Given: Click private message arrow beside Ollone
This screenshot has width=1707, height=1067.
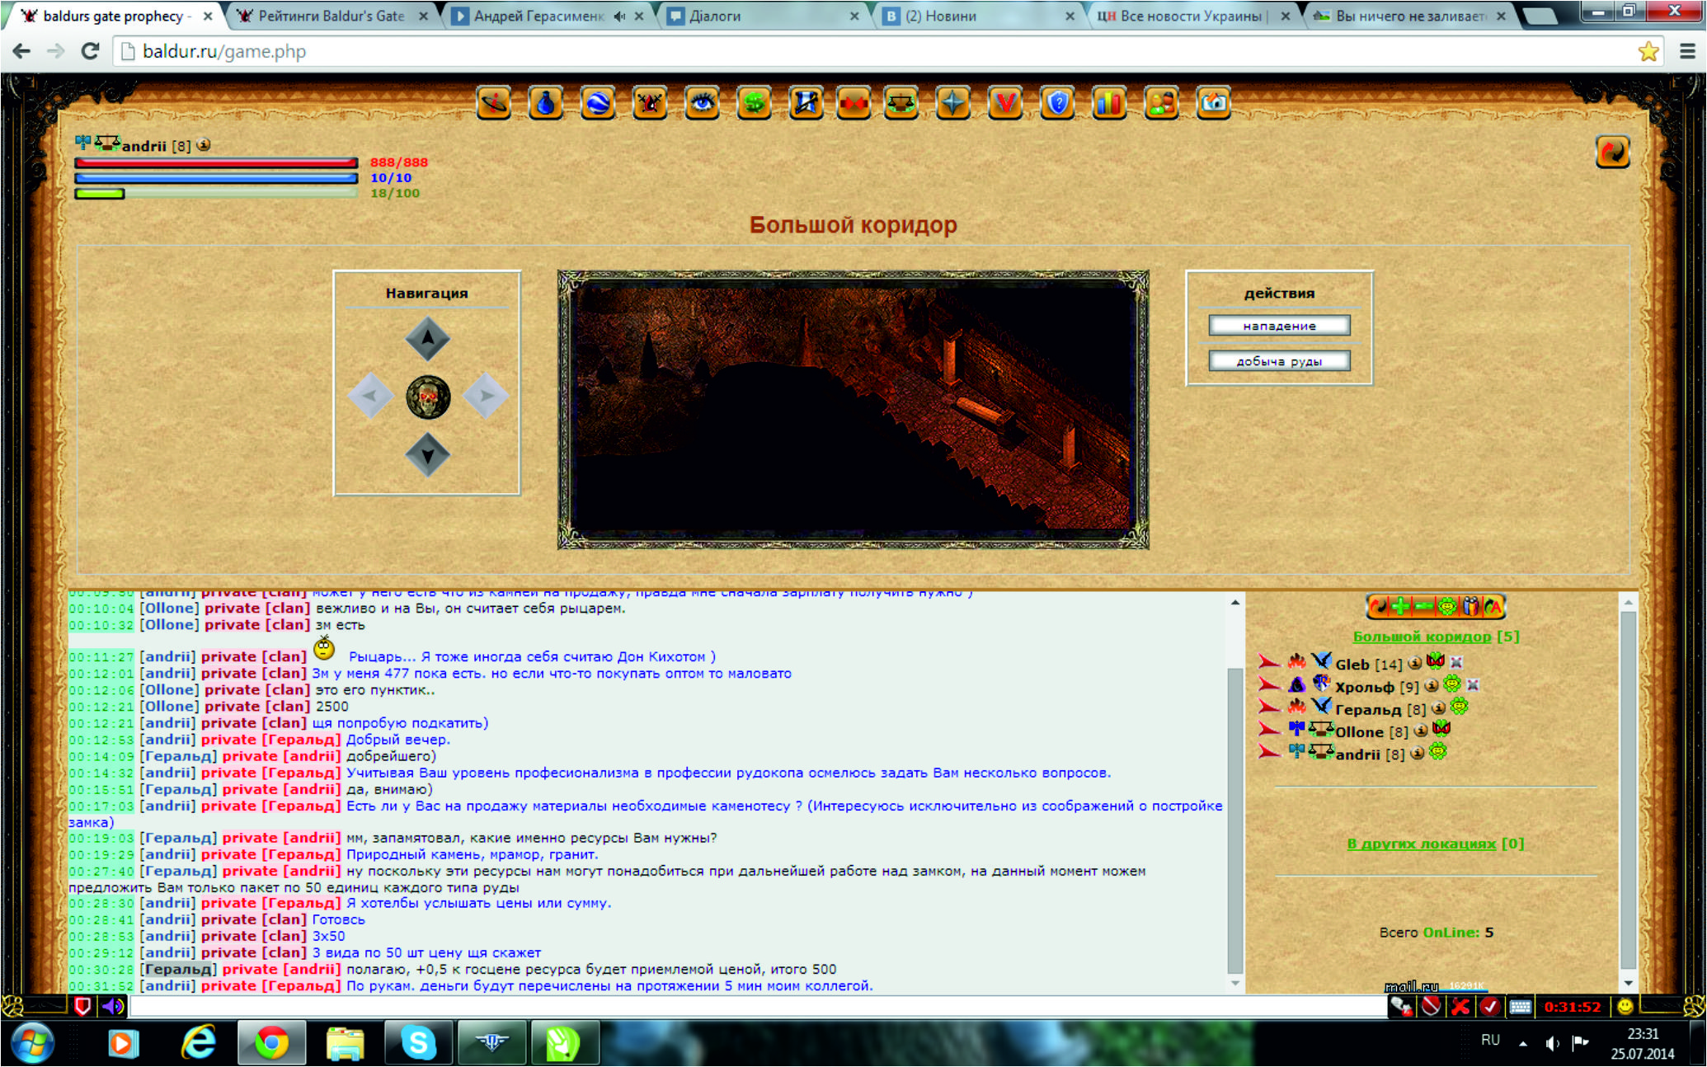Looking at the screenshot, I should pos(1268,729).
